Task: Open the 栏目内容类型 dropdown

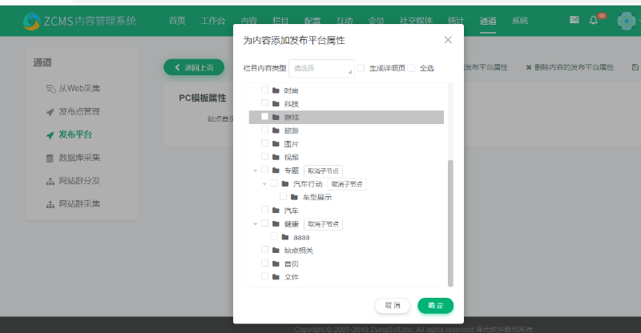Action: (x=322, y=68)
